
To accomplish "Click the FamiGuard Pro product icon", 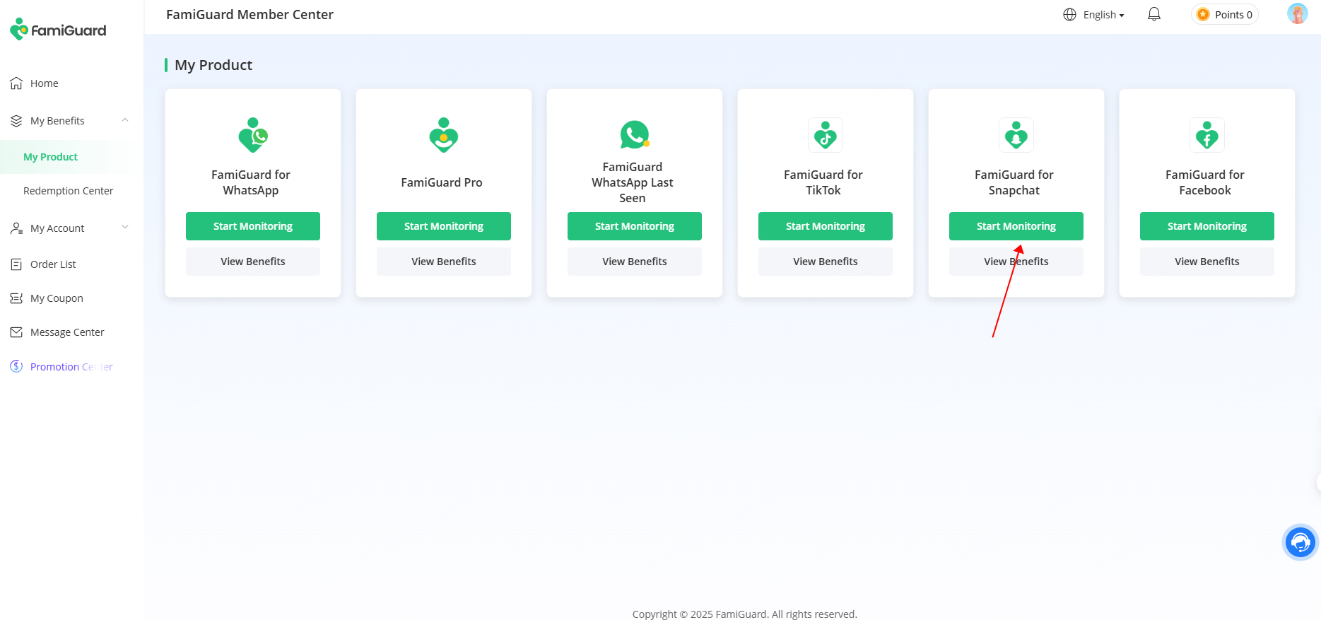I will [444, 135].
